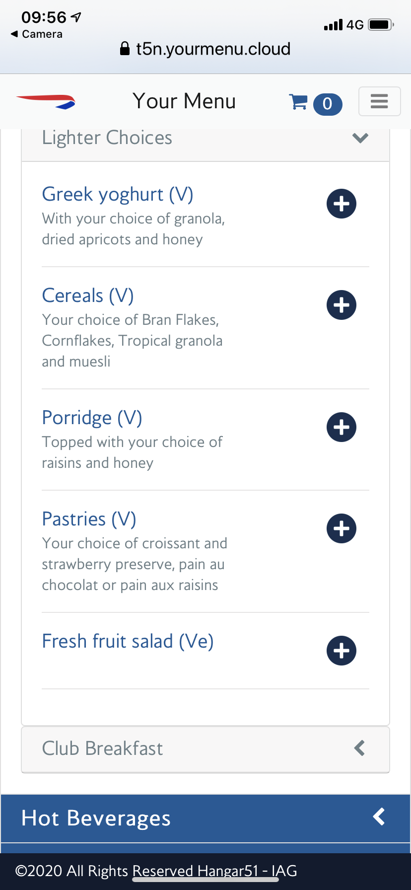The height and width of the screenshot is (890, 411).
Task: Add Fresh fruit salad with plus icon
Action: pyautogui.click(x=342, y=651)
